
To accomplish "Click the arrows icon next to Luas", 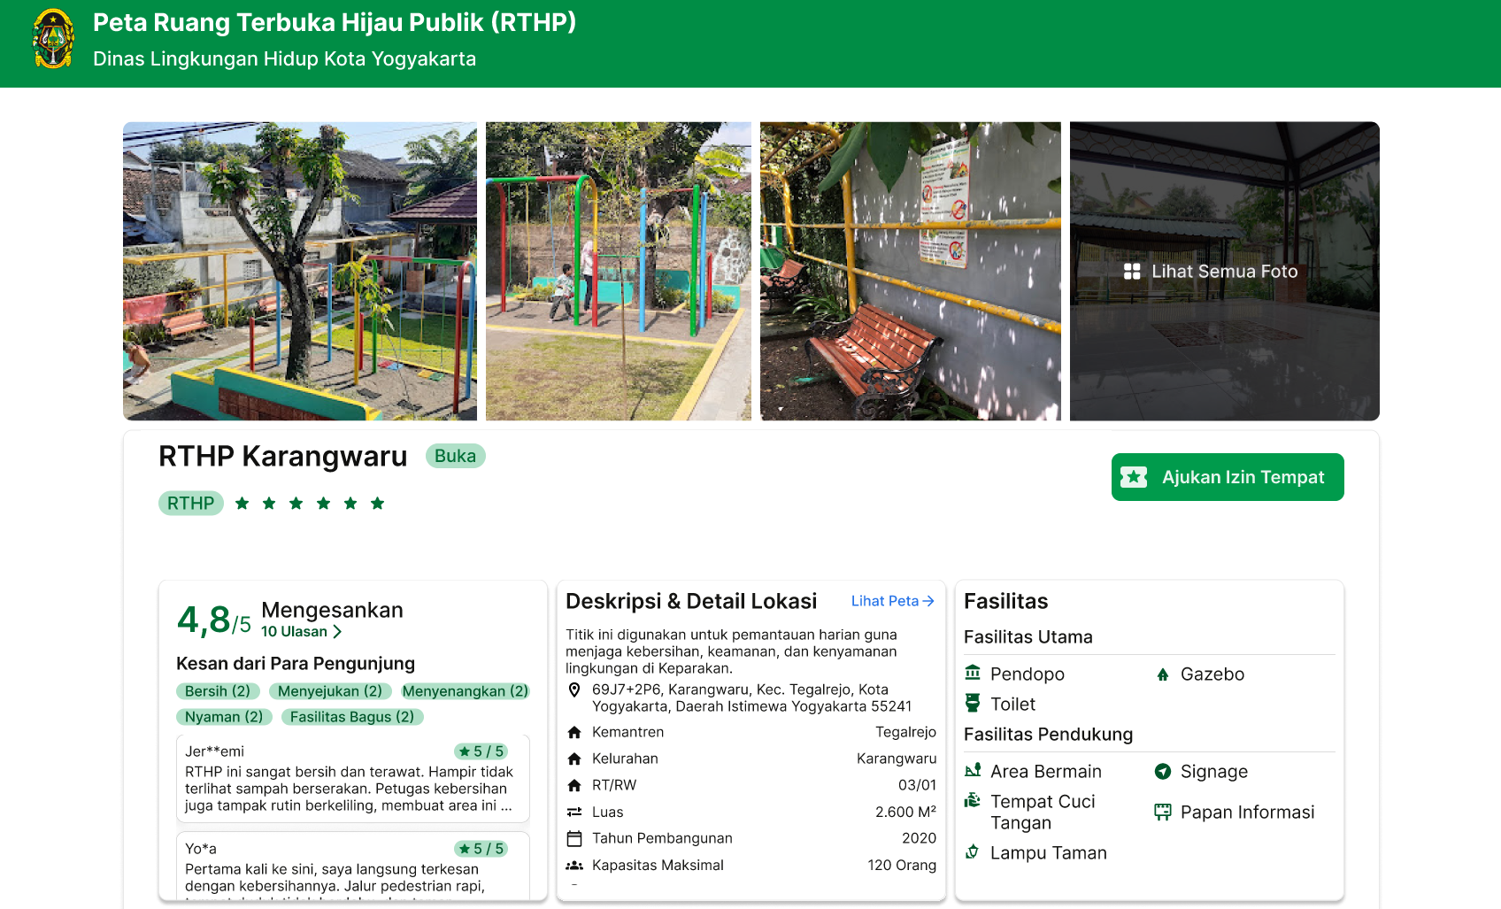I will [574, 812].
